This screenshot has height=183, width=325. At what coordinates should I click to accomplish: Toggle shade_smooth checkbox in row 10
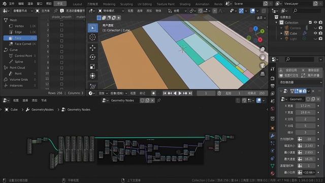(x=61, y=73)
